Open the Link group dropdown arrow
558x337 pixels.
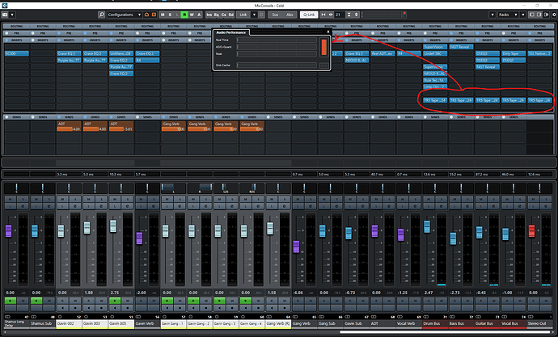254,15
